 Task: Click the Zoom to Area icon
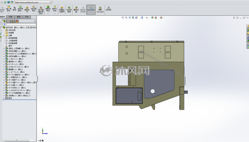point(126,18)
